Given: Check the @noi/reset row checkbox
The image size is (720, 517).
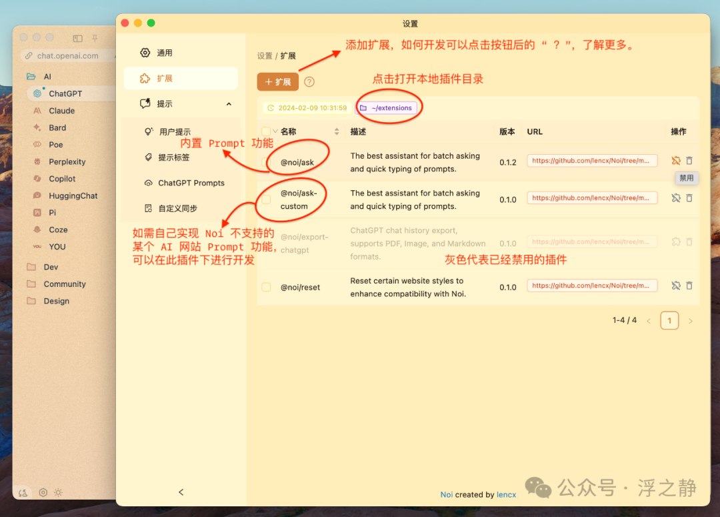Looking at the screenshot, I should click(x=266, y=288).
